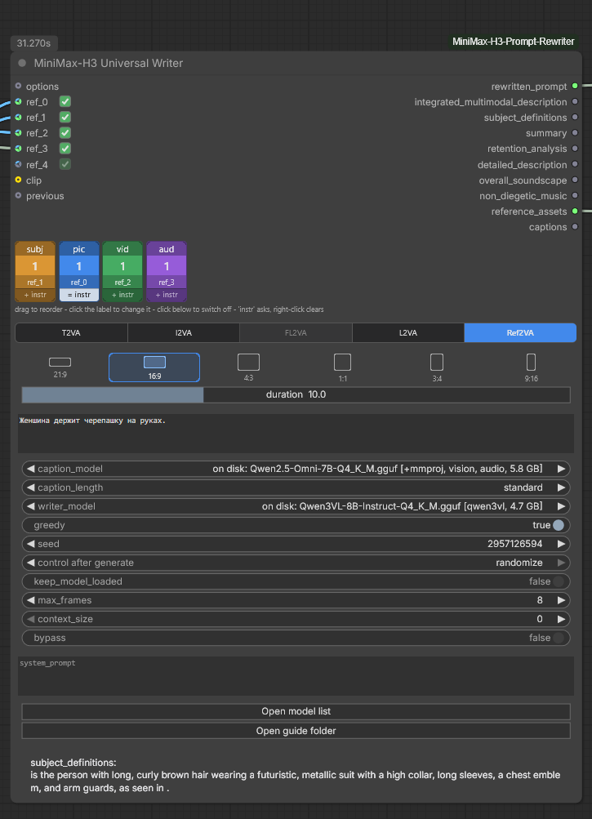Pick the 3:4 portrait aspect icon

pos(437,362)
